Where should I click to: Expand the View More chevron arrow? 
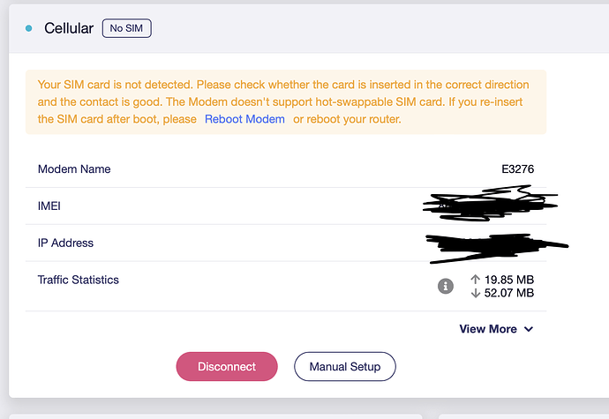[x=529, y=329]
